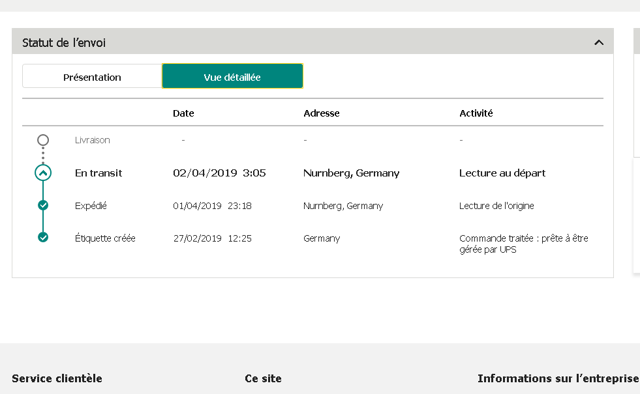Viewport: 640px width, 394px height.
Task: Collapse the Statut de l'envoi panel chevron
Action: coord(598,42)
